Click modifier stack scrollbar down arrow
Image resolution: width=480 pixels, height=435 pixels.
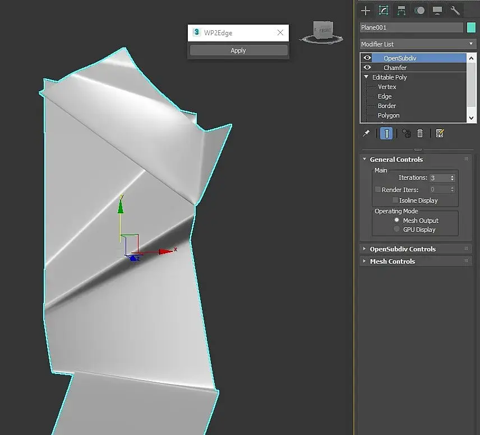click(472, 118)
